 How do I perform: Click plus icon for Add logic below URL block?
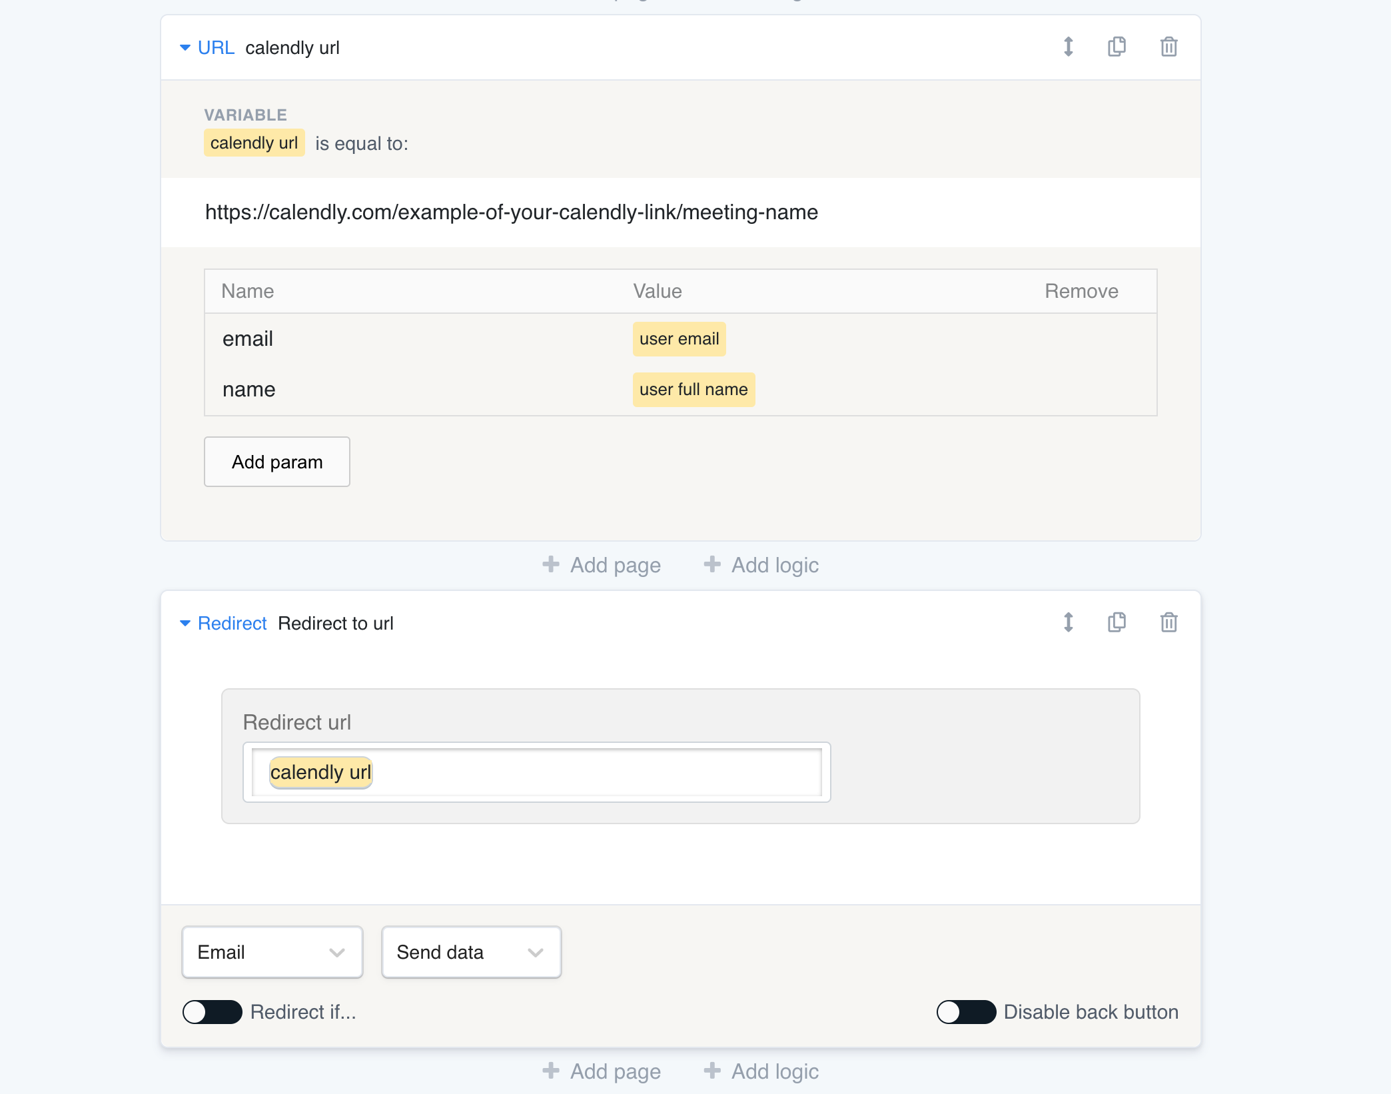point(712,565)
